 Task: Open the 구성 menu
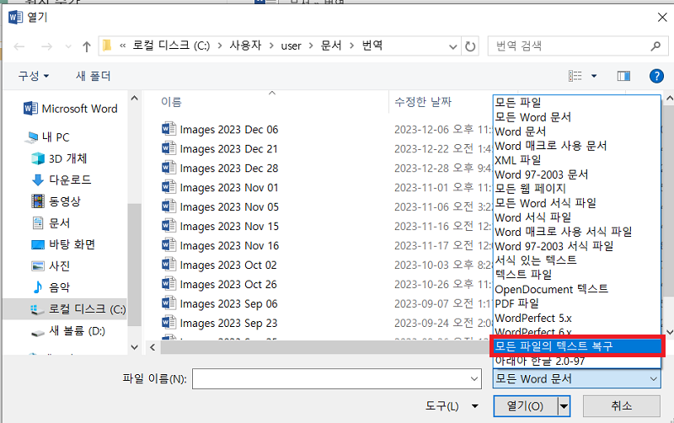pyautogui.click(x=33, y=76)
